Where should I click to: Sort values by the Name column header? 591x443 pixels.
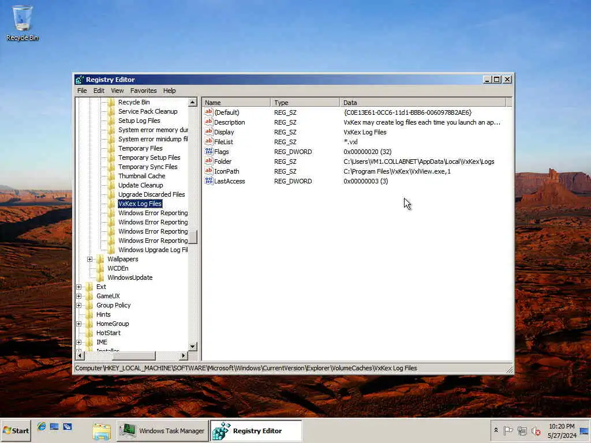tap(236, 103)
